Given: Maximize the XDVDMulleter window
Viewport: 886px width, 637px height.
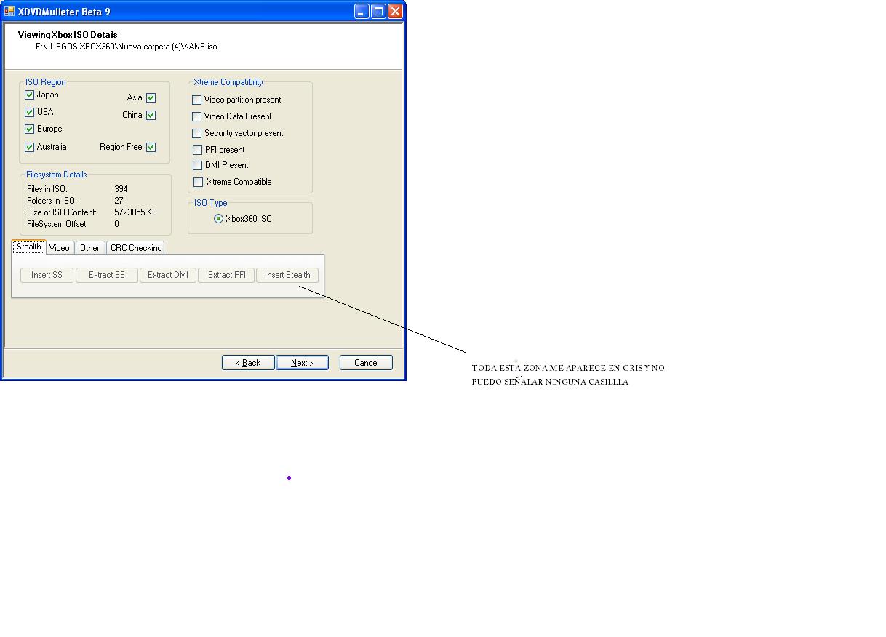Looking at the screenshot, I should 378,11.
